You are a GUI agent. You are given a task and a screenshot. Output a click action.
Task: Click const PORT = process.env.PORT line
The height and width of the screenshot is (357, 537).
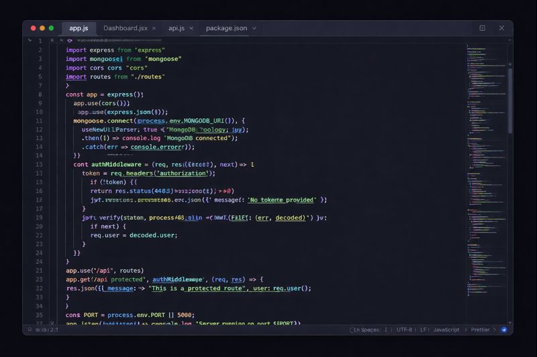(130, 315)
